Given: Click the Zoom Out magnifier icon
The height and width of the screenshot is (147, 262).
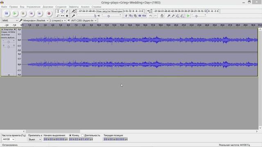Looking at the screenshot, I should [x=173, y=16].
